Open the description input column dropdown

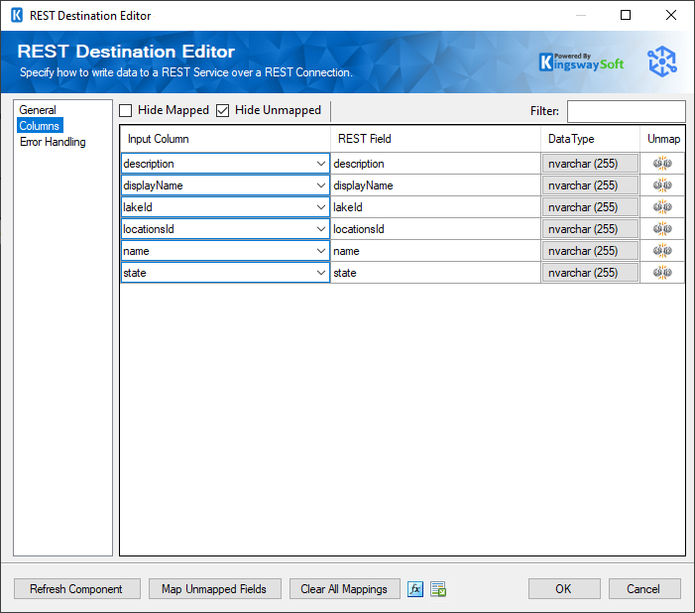coord(321,164)
